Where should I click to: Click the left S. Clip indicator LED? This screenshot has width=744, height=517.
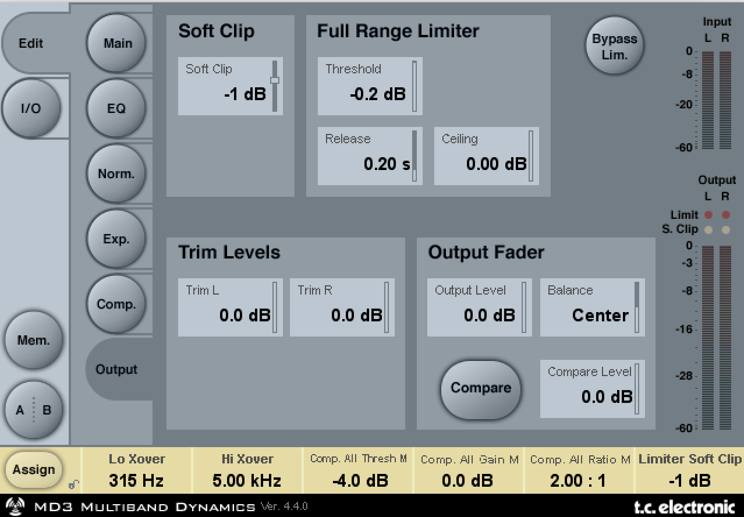708,230
